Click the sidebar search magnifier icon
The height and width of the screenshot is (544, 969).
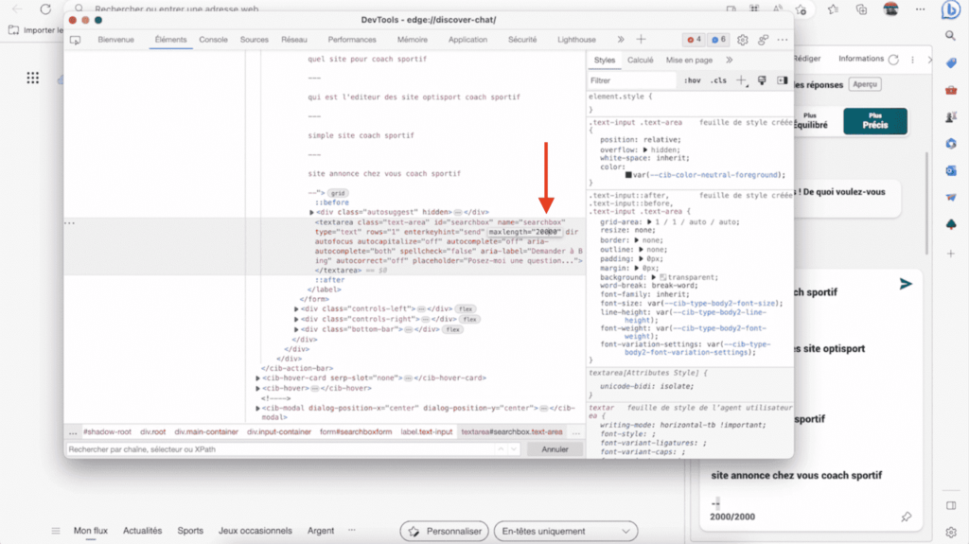pyautogui.click(x=951, y=36)
